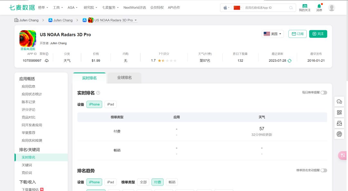Toggle 每日榜单提醒 switch
The image size is (348, 191).
pos(324,93)
